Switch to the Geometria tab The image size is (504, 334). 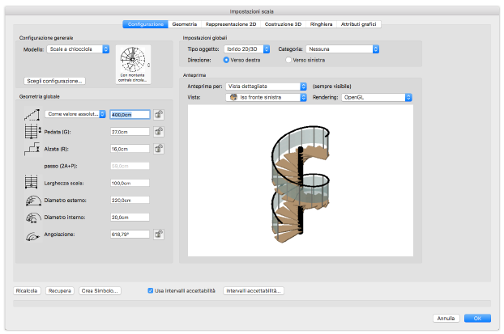tap(185, 24)
